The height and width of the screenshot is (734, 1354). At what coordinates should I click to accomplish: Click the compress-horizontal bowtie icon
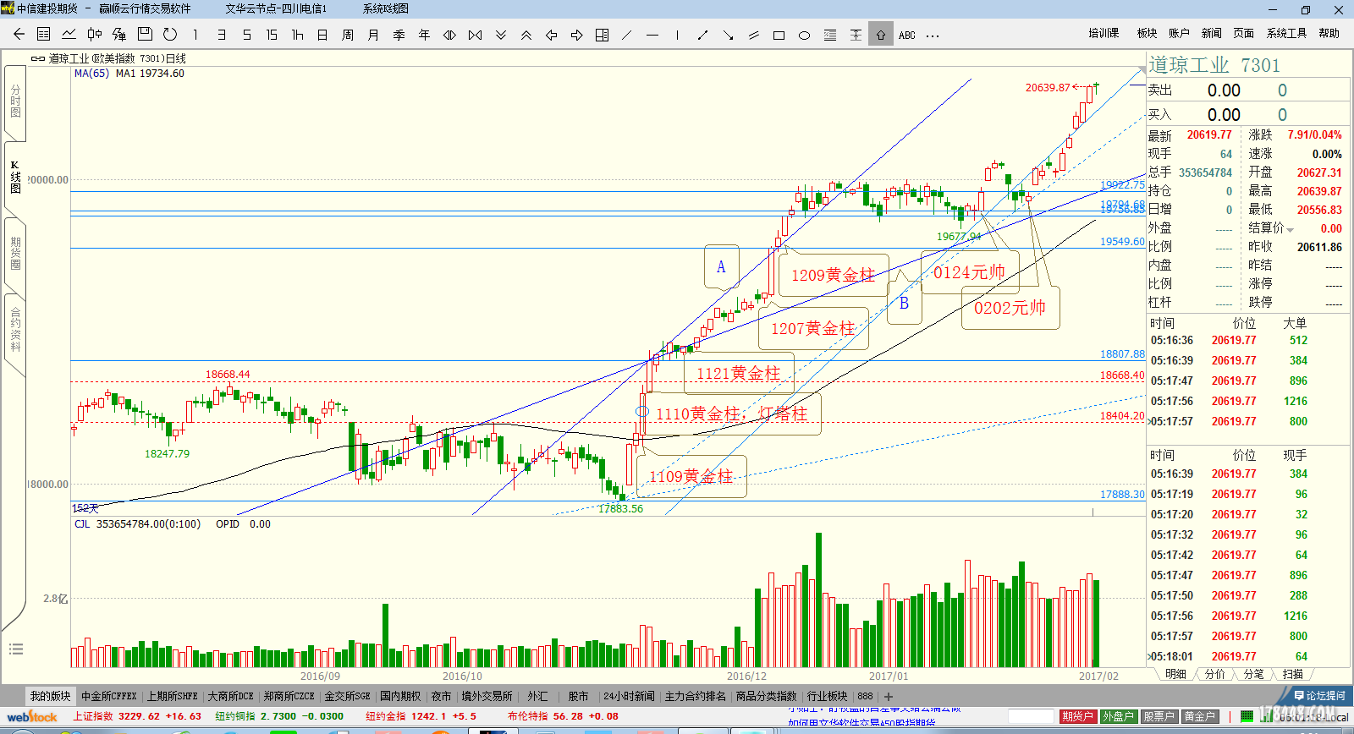475,35
